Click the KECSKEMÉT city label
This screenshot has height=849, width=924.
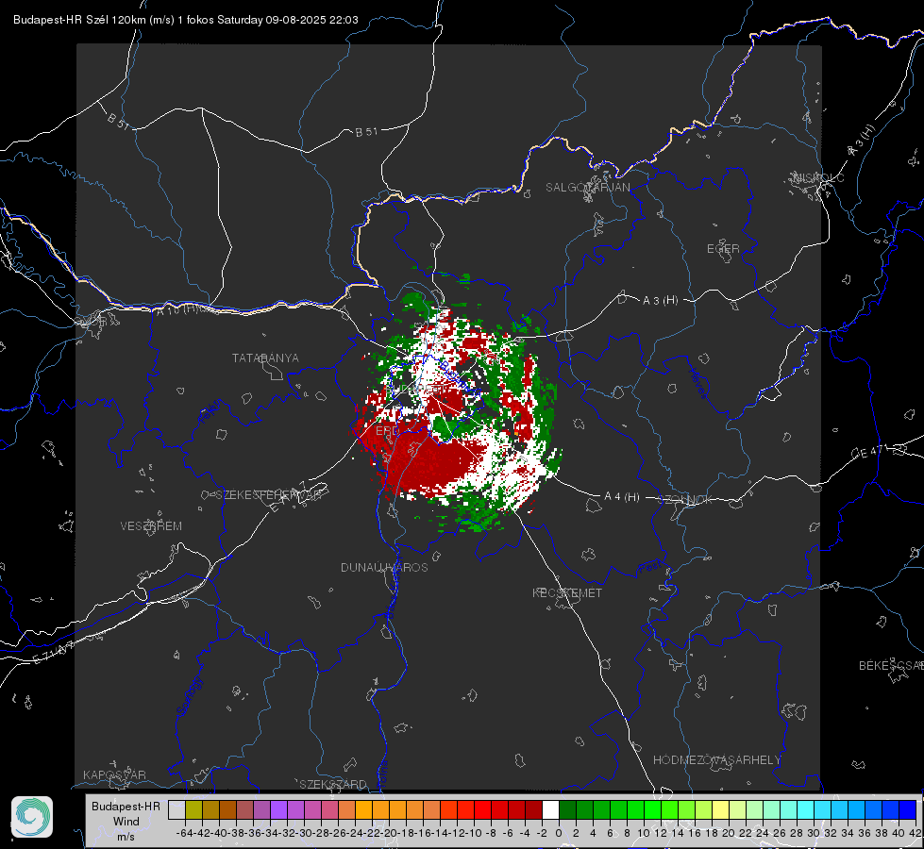[567, 592]
